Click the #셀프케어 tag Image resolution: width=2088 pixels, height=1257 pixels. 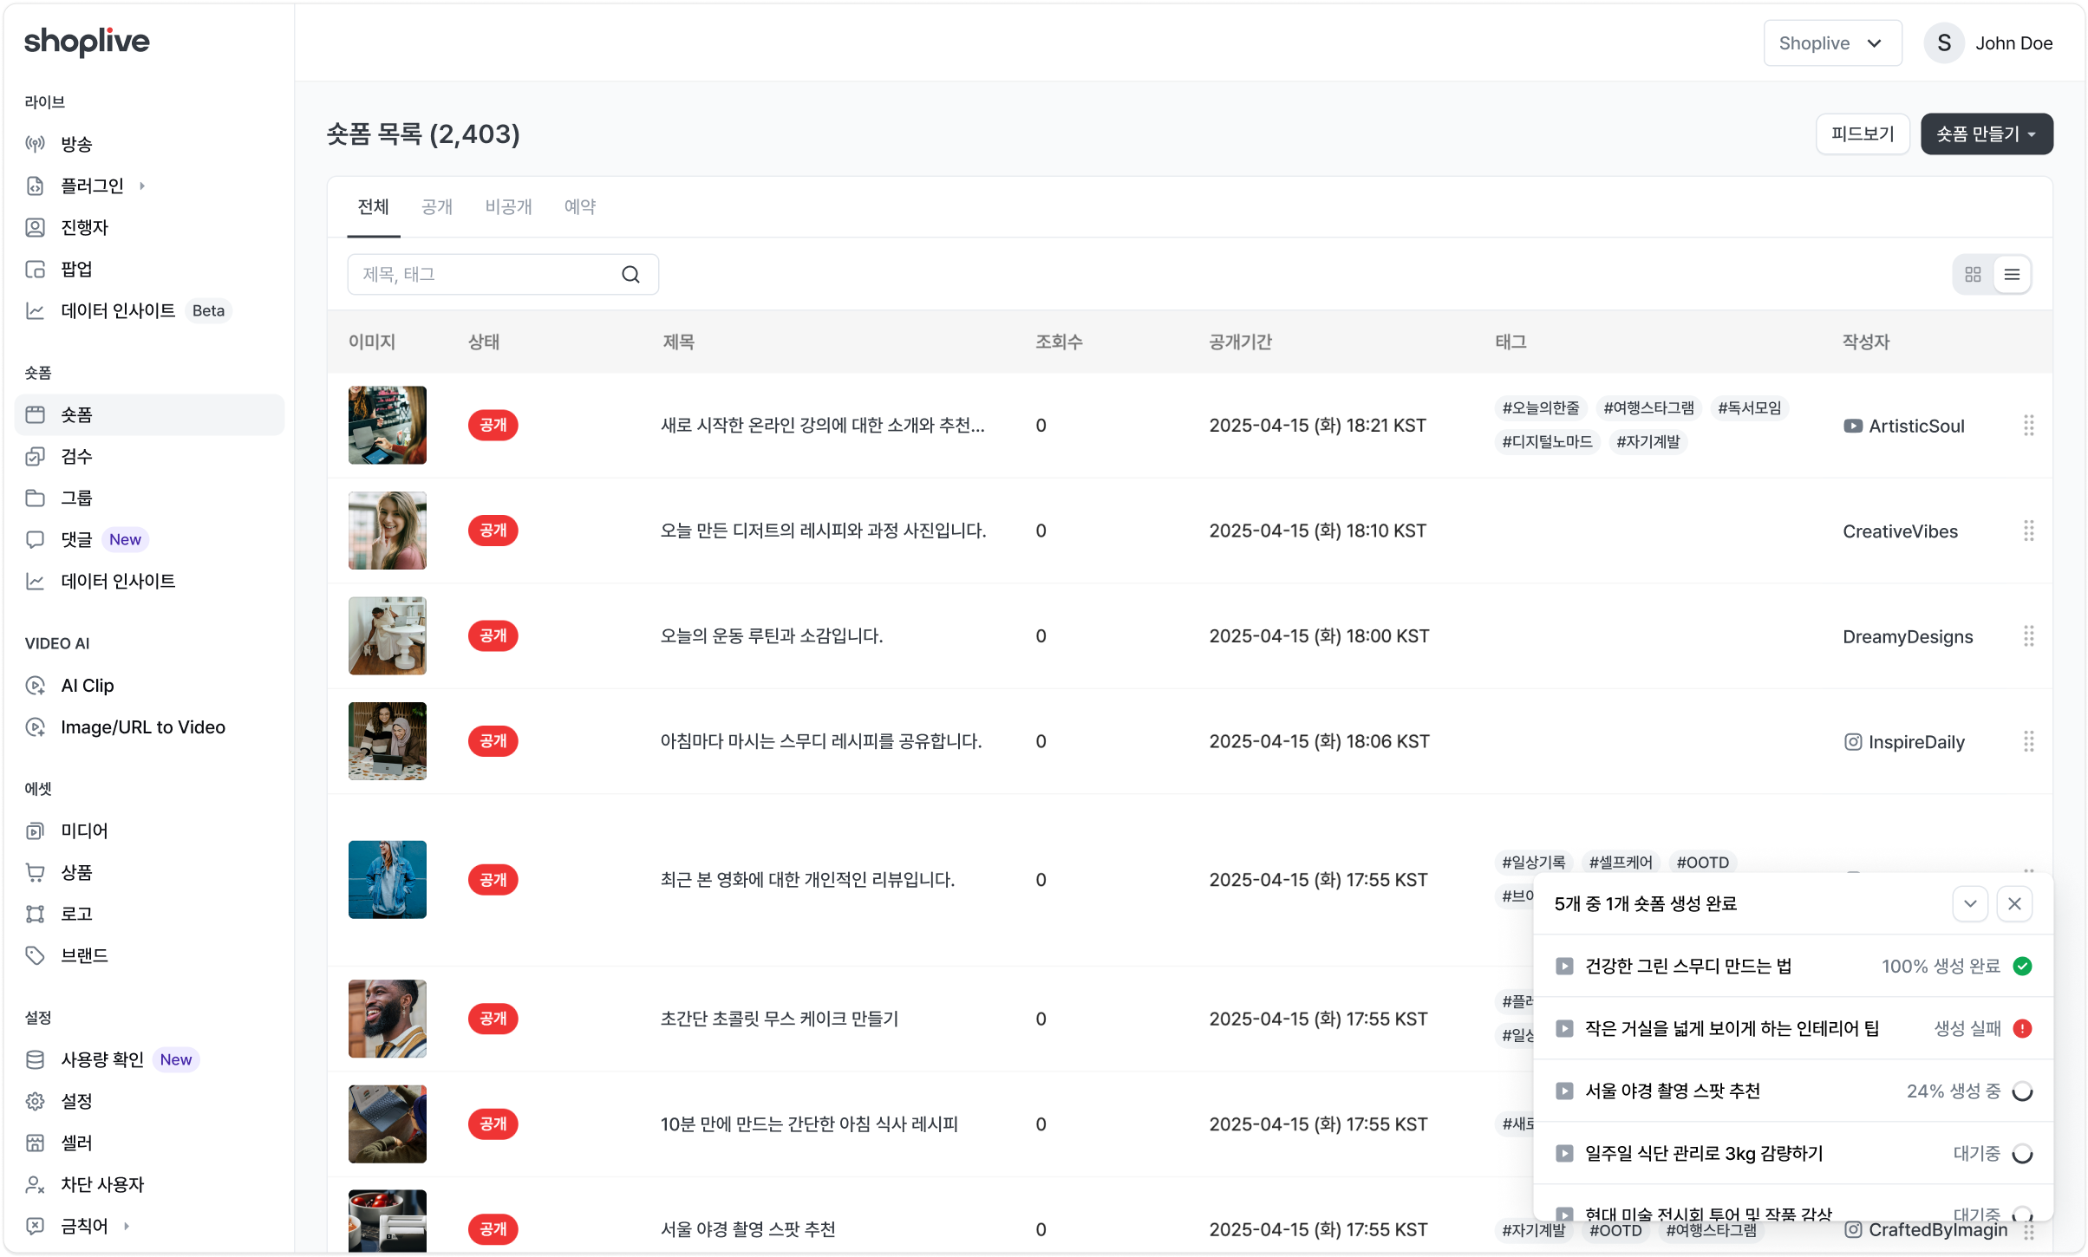(1621, 863)
